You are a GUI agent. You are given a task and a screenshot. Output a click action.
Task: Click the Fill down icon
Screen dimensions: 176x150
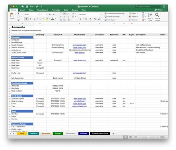coord(143,17)
